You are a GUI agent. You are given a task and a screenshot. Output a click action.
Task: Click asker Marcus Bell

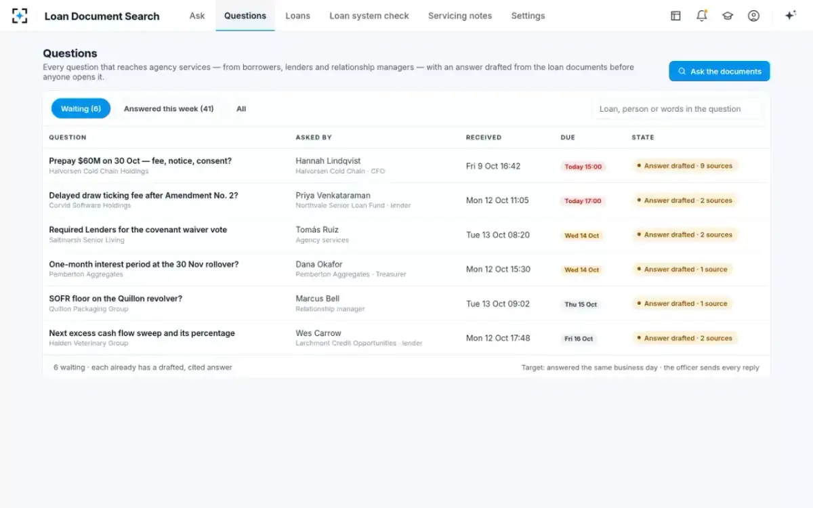point(318,299)
